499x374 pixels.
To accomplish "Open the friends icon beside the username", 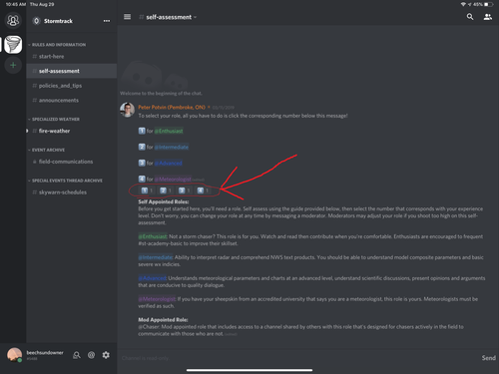I will [77, 355].
